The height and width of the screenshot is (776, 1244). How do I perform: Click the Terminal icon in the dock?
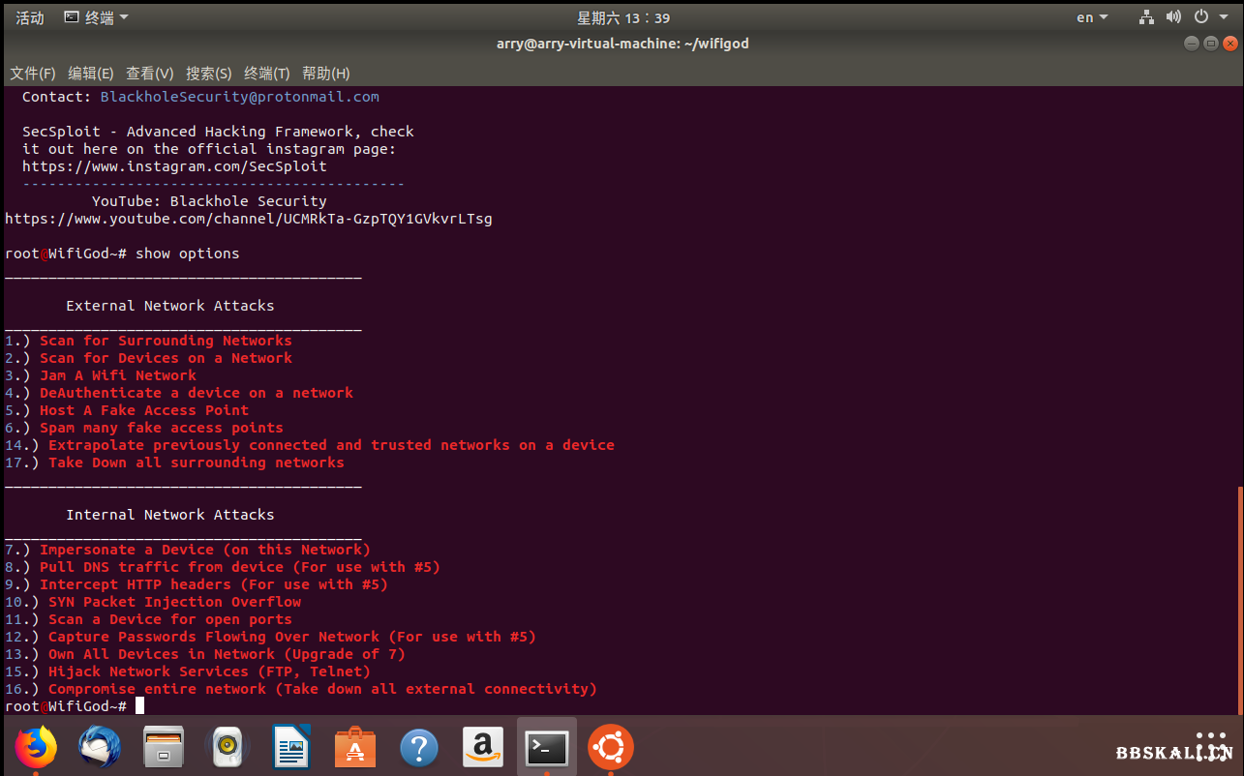click(x=547, y=747)
